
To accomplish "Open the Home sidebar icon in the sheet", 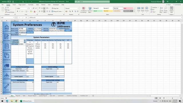I will pos(7,27).
